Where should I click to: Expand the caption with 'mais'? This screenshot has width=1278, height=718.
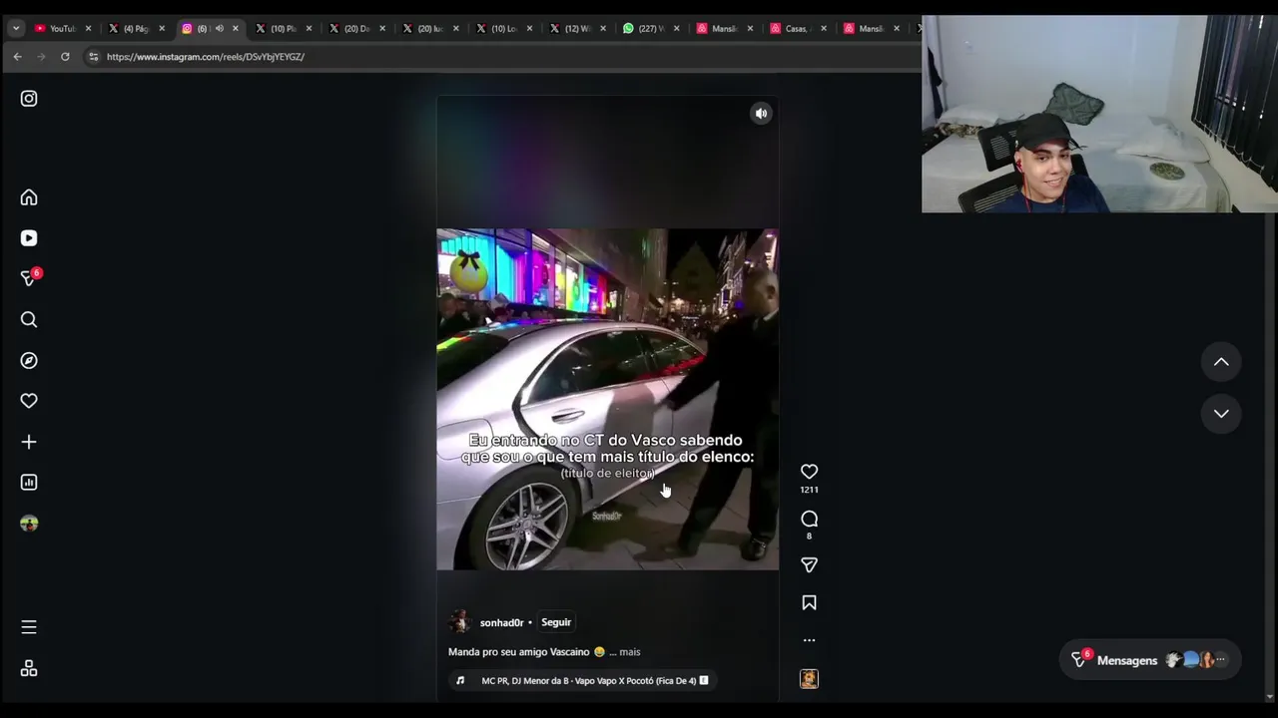629,652
